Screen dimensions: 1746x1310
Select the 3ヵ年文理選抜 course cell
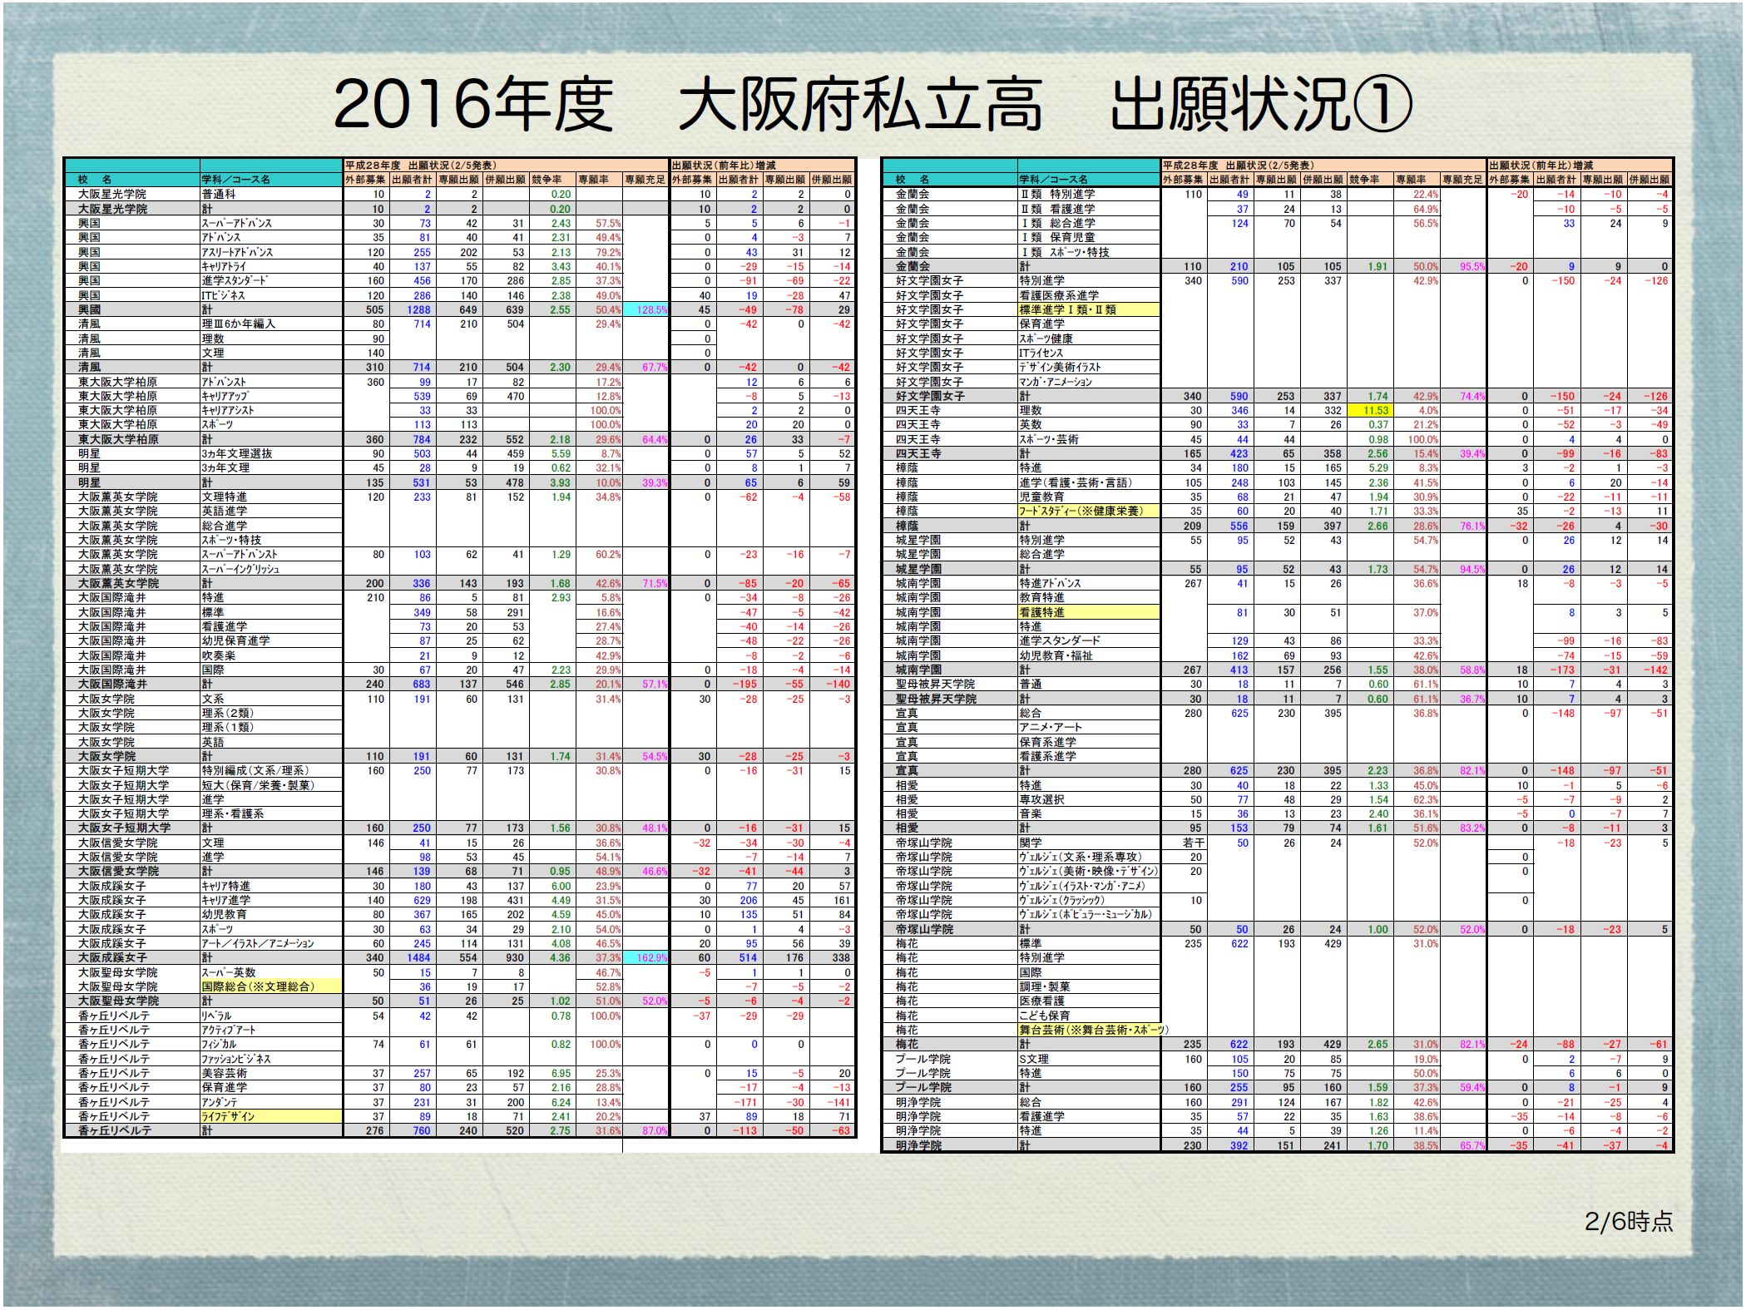pyautogui.click(x=271, y=453)
